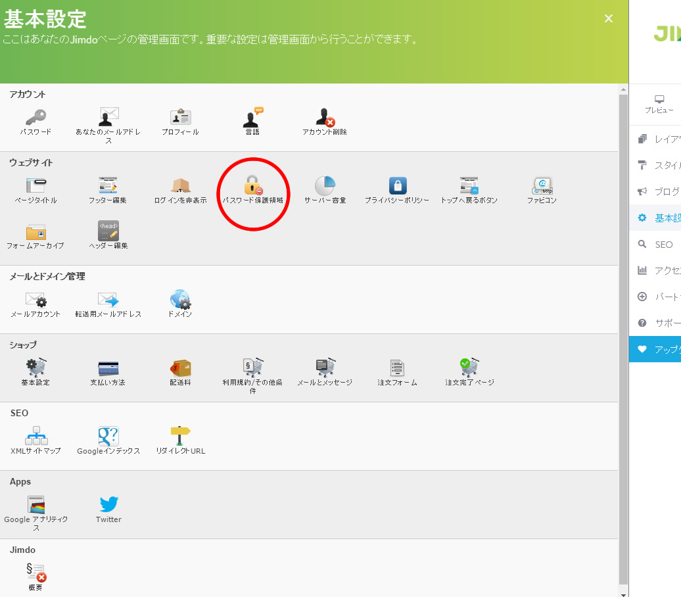Image resolution: width=681 pixels, height=597 pixels.
Task: Open ドメイン globe icon
Action: [180, 299]
